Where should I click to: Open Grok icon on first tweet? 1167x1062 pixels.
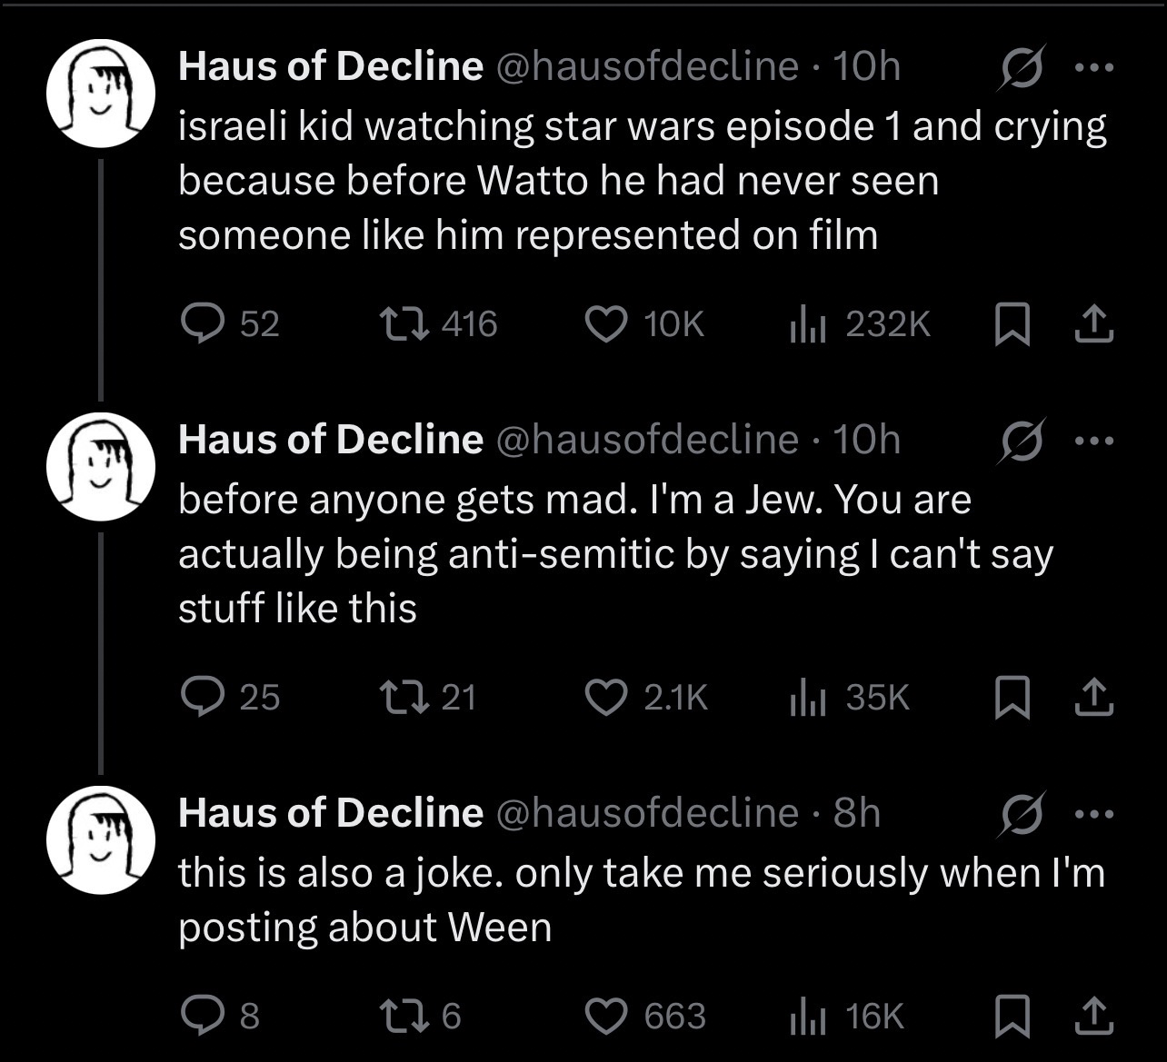[1021, 67]
